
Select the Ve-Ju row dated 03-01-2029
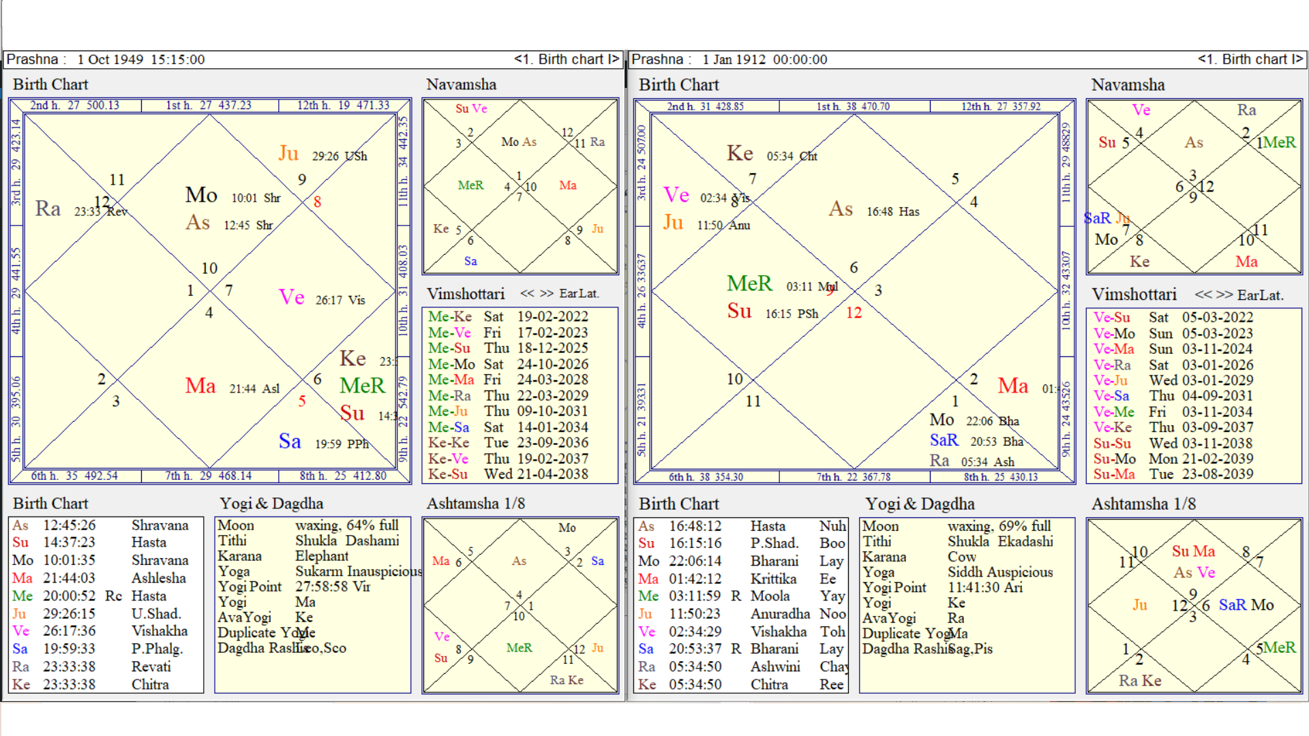[1173, 380]
